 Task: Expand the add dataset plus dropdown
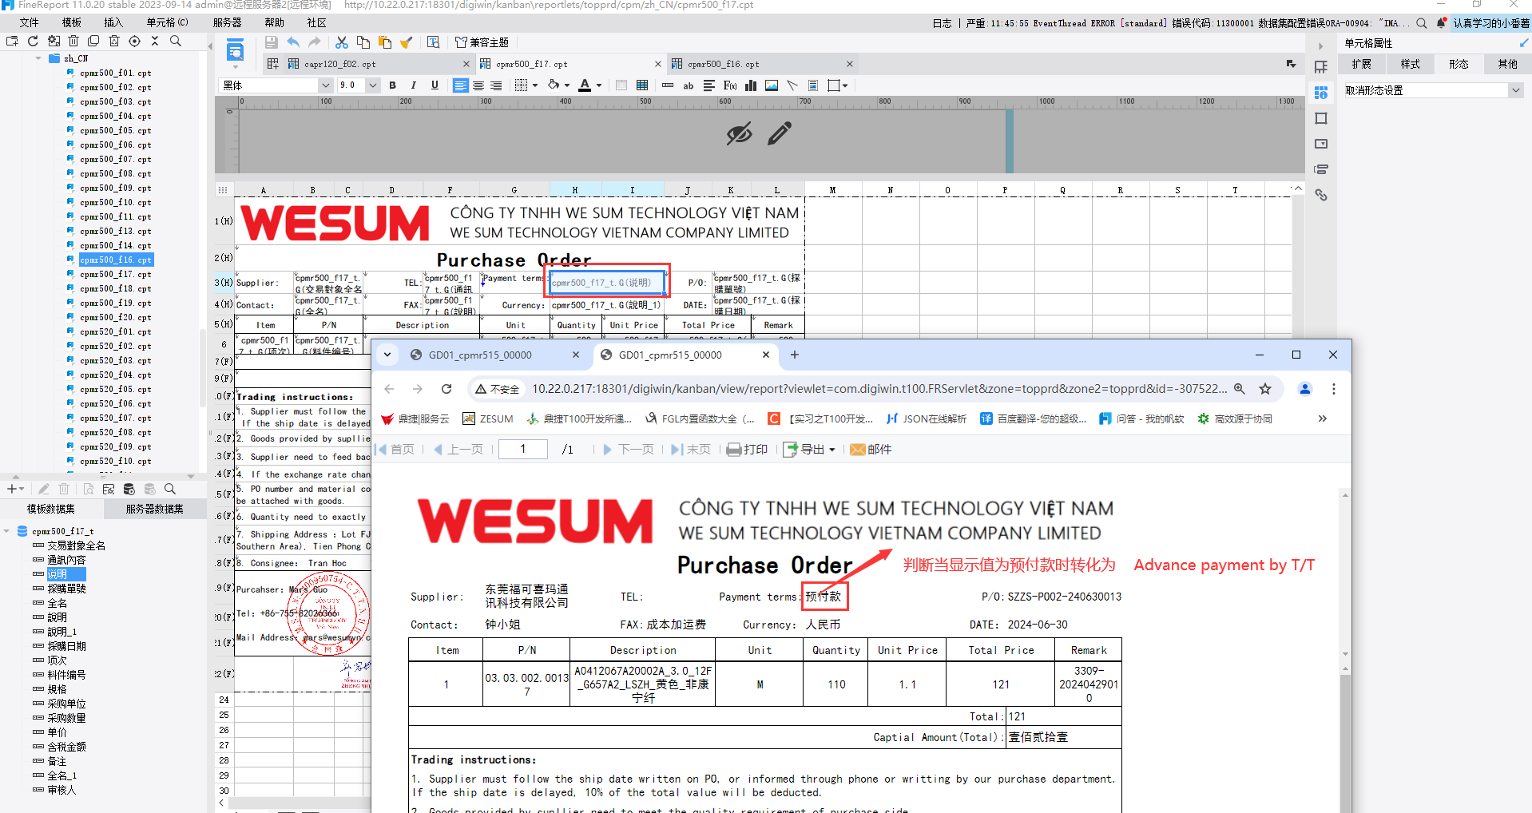click(15, 489)
